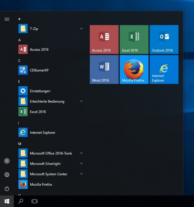
Task: Click the 'Microsoft Office 2016-Tools' label
Action: pyautogui.click(x=51, y=153)
